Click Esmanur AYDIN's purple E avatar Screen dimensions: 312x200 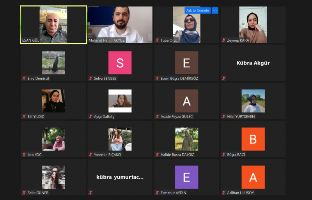pos(186,177)
